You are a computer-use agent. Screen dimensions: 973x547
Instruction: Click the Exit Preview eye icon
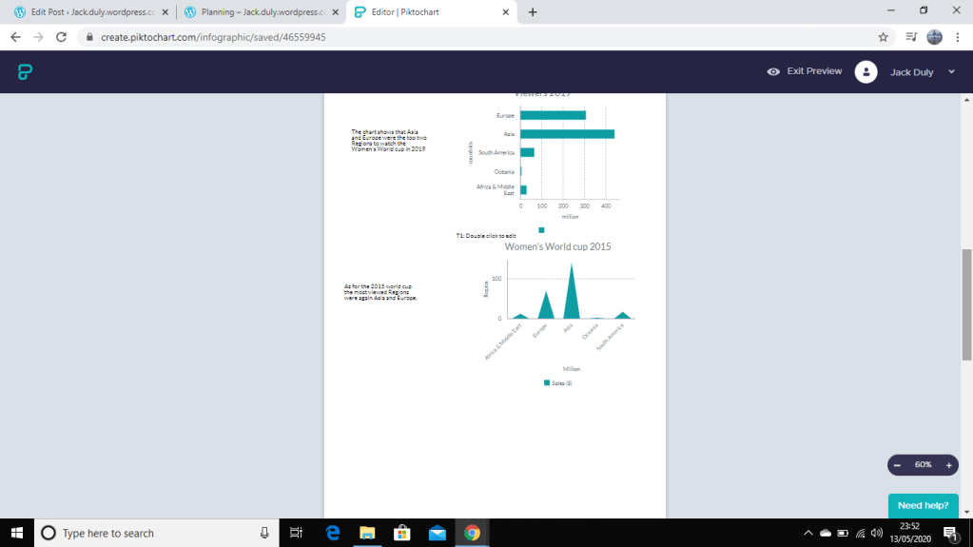773,71
